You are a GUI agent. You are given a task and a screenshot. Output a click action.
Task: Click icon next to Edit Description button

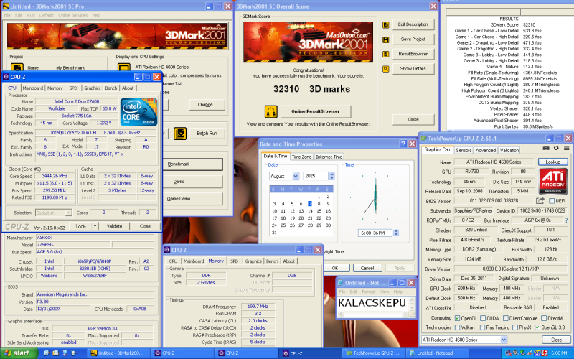click(385, 25)
